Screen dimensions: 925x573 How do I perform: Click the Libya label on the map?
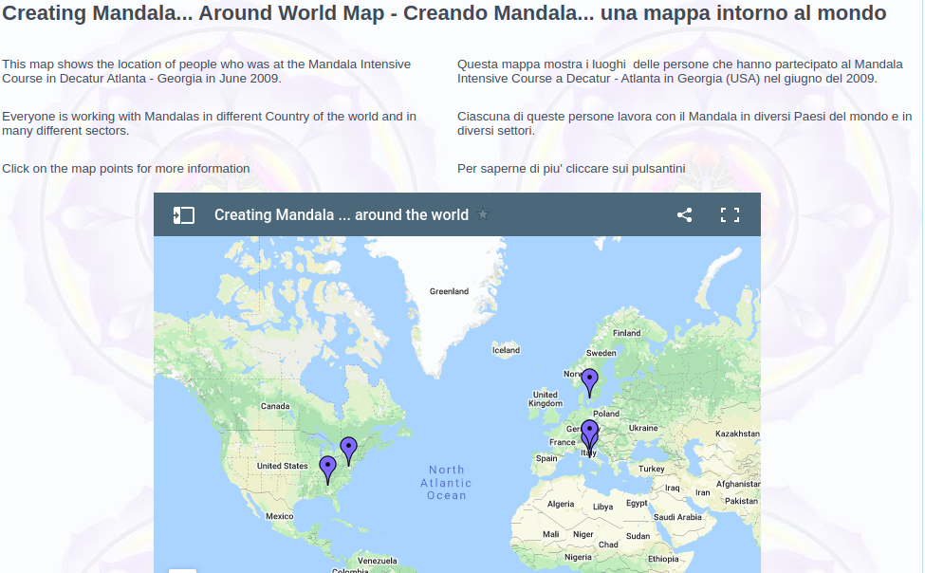(602, 507)
